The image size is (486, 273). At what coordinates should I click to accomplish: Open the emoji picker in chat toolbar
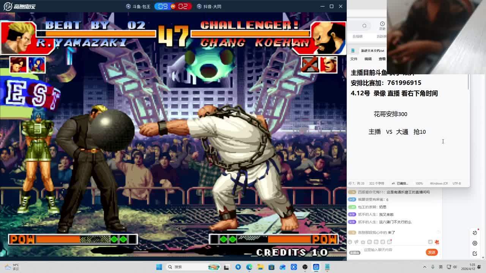point(350,242)
